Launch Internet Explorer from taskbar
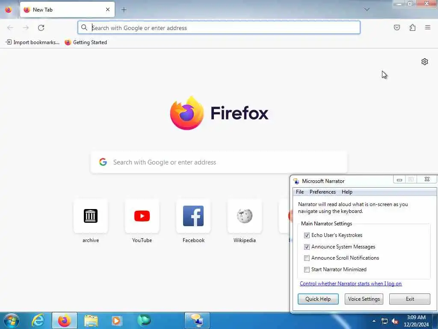 click(x=38, y=320)
